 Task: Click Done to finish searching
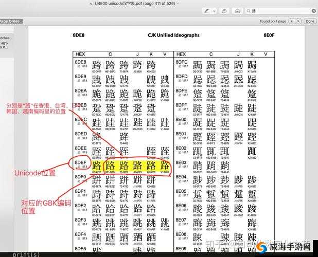pos(310,21)
